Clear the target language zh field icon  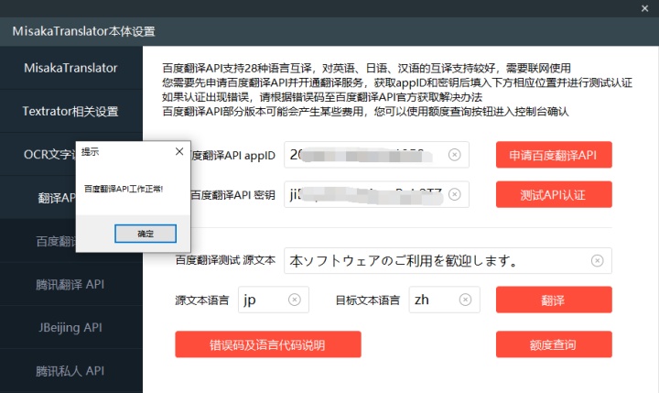pyautogui.click(x=465, y=300)
